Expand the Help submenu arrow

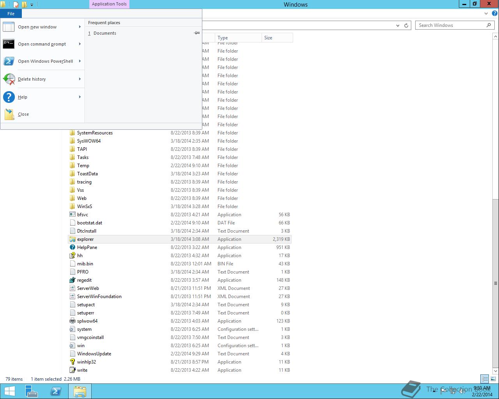click(80, 97)
